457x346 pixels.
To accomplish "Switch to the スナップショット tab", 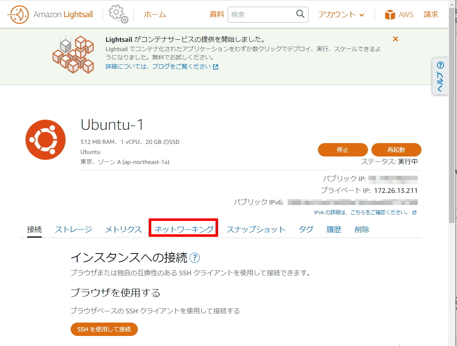I will (x=256, y=230).
